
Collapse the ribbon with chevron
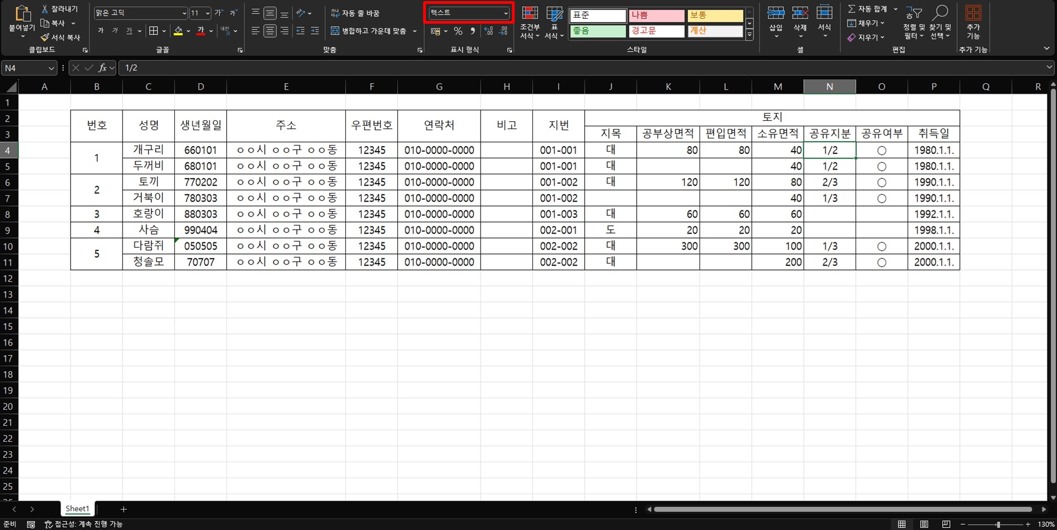click(1047, 48)
